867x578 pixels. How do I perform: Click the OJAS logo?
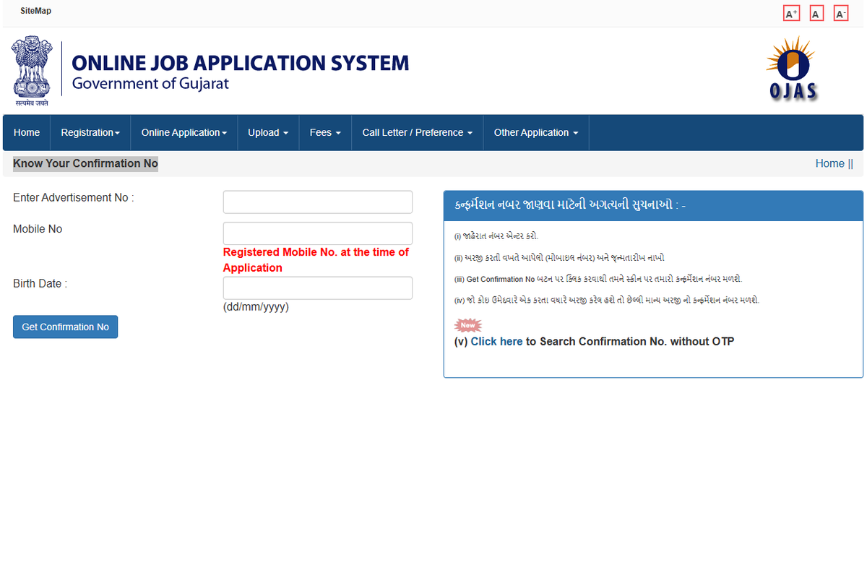pyautogui.click(x=792, y=68)
